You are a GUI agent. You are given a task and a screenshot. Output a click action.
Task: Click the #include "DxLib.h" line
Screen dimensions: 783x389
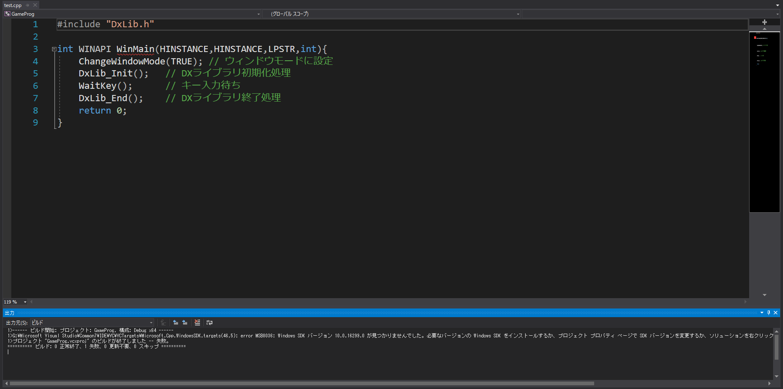point(105,24)
